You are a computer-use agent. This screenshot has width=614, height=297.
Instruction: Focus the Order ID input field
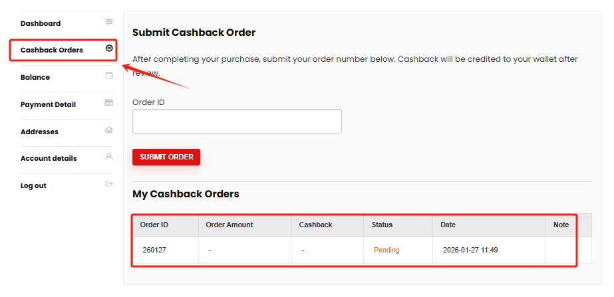pos(237,122)
